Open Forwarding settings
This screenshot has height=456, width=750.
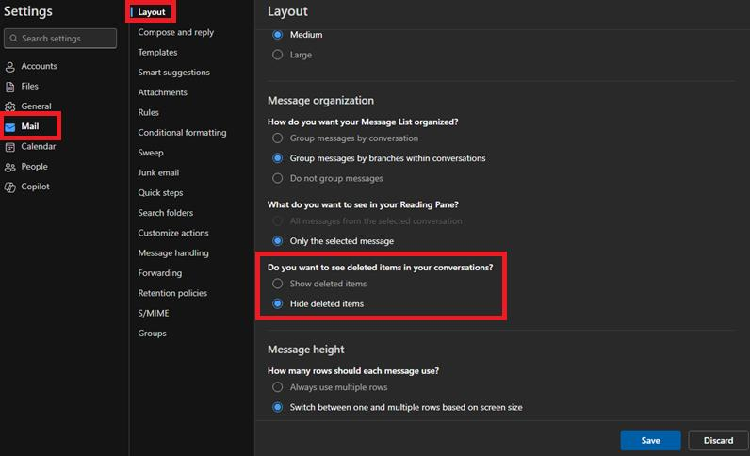point(160,273)
